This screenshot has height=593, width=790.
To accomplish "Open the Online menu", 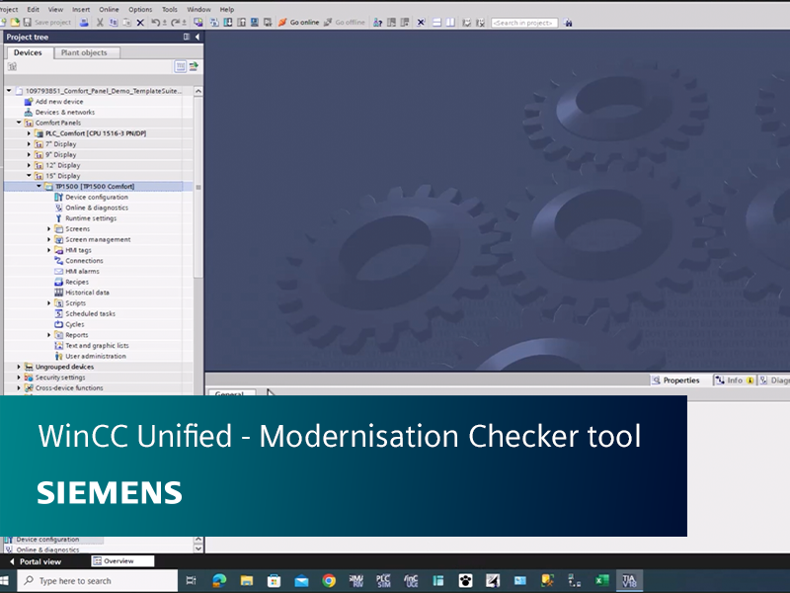I will pyautogui.click(x=108, y=8).
